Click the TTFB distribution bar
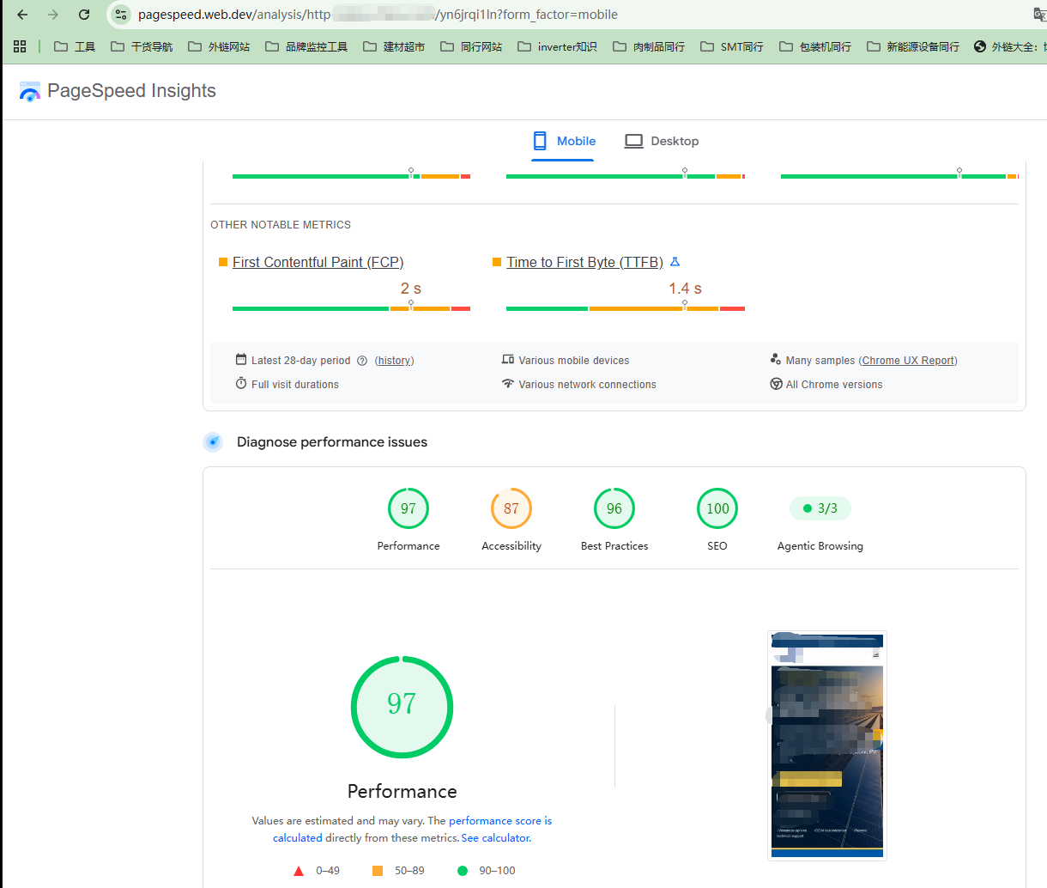1047x888 pixels. (x=626, y=308)
